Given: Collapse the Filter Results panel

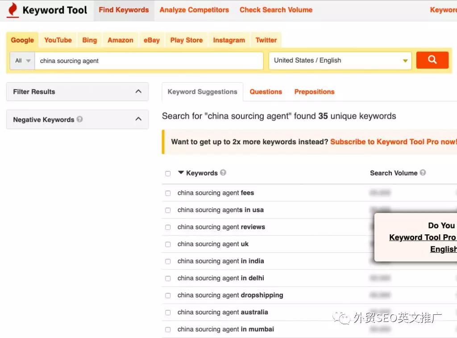Looking at the screenshot, I should (138, 92).
